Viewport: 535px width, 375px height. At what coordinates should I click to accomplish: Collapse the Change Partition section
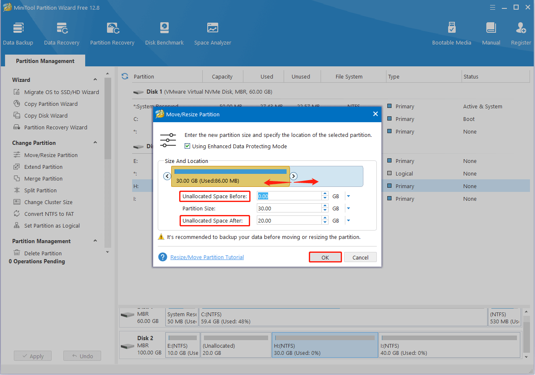pyautogui.click(x=95, y=143)
